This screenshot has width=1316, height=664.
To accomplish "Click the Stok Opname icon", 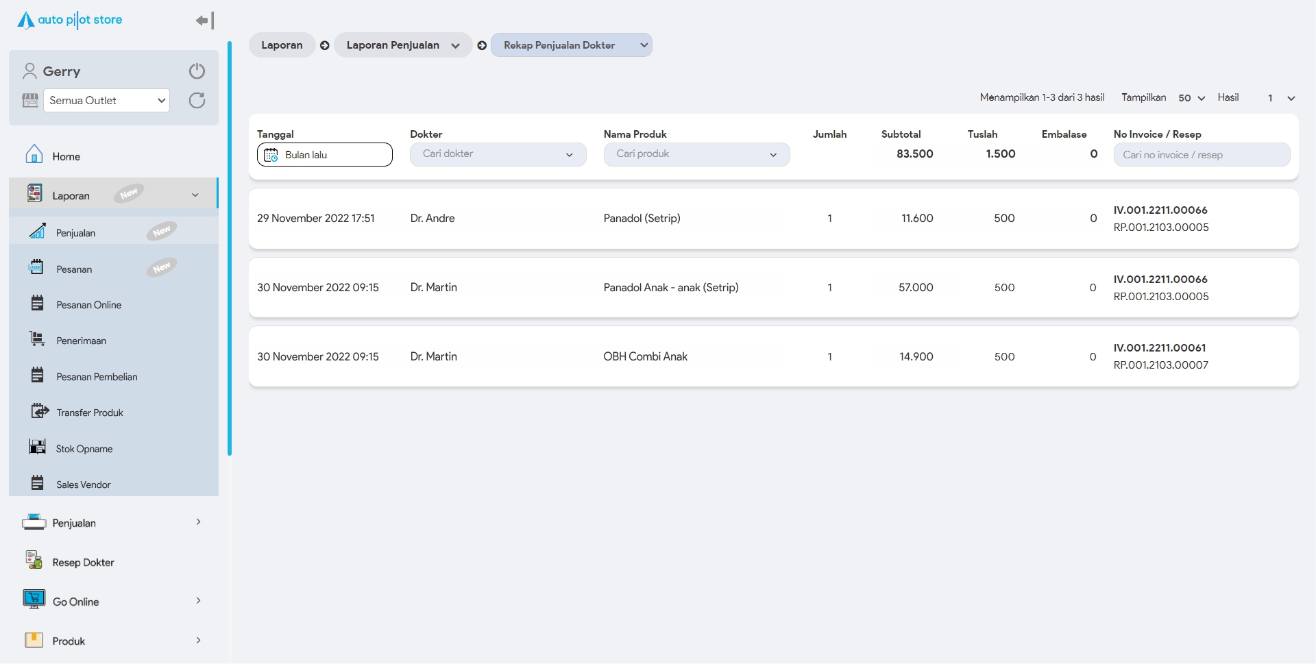I will click(37, 447).
